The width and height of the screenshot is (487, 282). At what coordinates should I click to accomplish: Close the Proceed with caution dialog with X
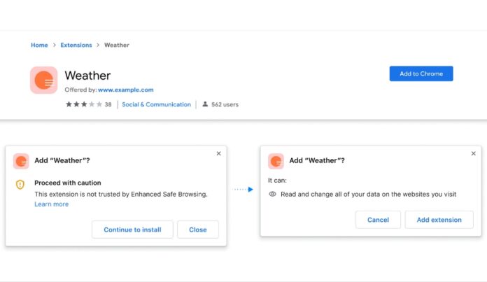point(218,153)
